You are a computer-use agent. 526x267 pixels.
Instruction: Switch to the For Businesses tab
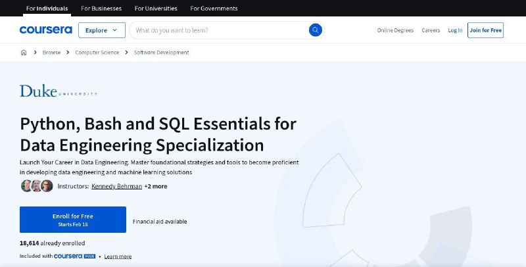tap(101, 9)
